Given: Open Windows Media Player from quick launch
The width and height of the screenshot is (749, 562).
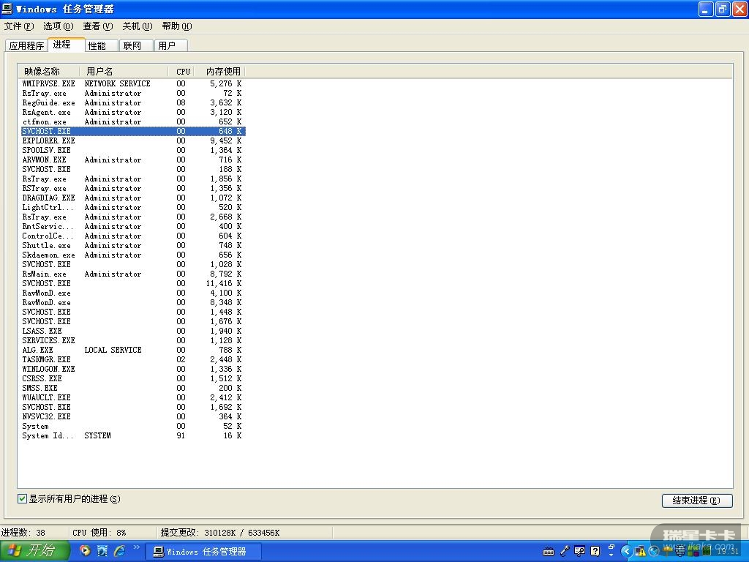Looking at the screenshot, I should pos(85,551).
